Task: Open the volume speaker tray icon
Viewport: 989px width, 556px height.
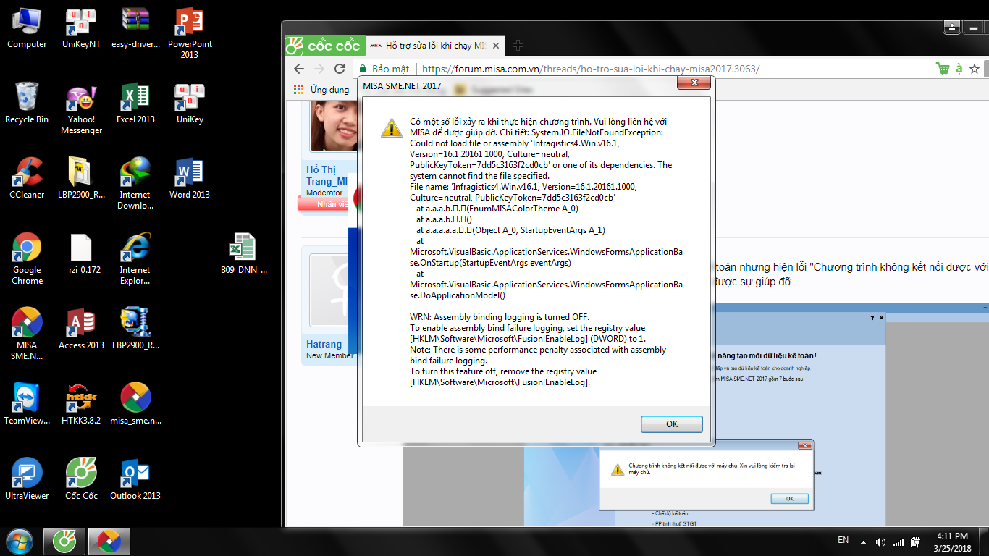Action: 880,542
